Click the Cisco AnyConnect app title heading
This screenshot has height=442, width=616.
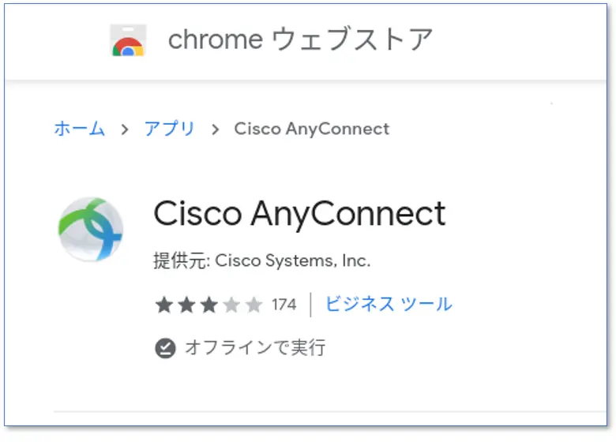point(299,213)
